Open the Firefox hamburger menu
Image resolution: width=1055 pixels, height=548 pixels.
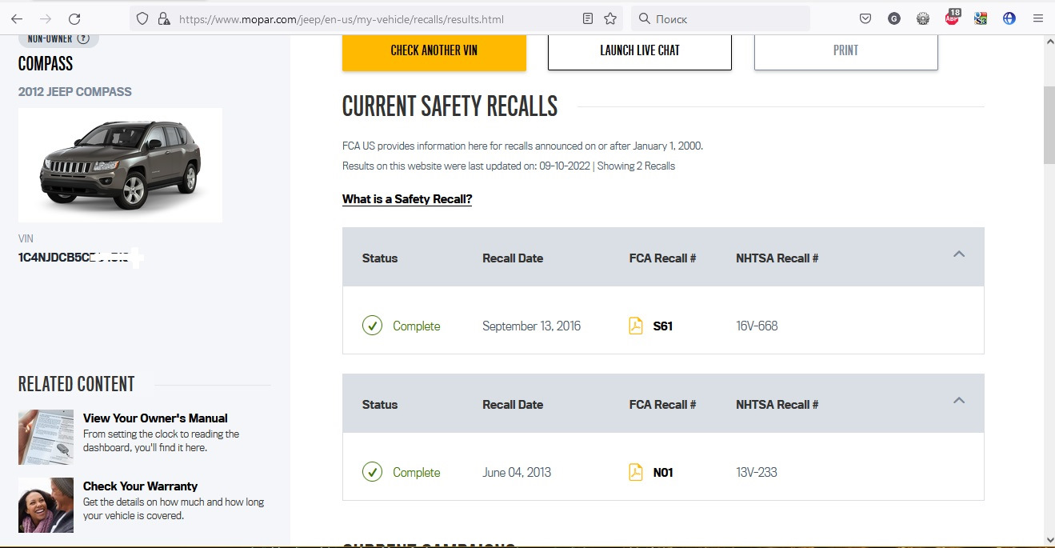(1038, 18)
